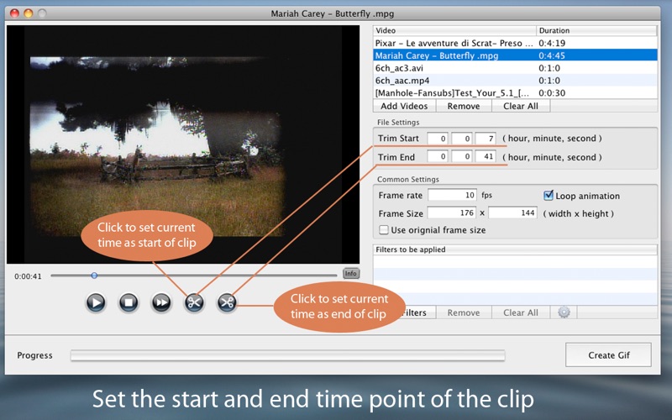Check Use original frame size
672x420 pixels.
[384, 229]
